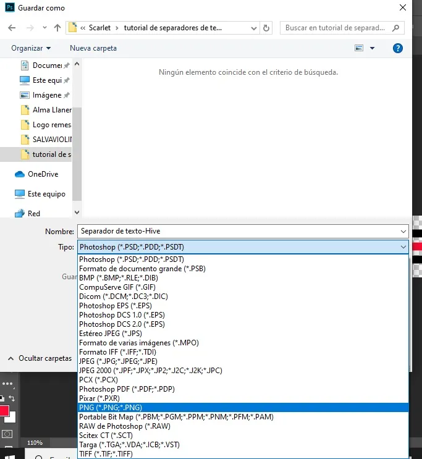Click the search magnifier icon
Image resolution: width=422 pixels, height=459 pixels.
(x=395, y=28)
